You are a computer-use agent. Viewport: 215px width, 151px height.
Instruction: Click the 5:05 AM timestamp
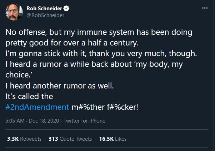[x=15, y=121]
